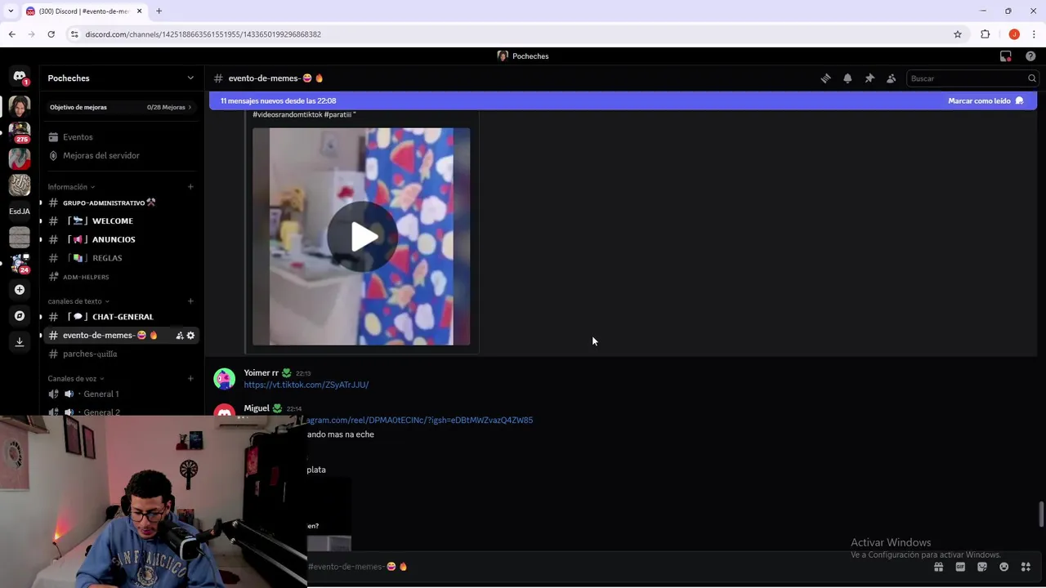Open Chrome tab search dropdown
Image resolution: width=1046 pixels, height=588 pixels.
click(10, 11)
